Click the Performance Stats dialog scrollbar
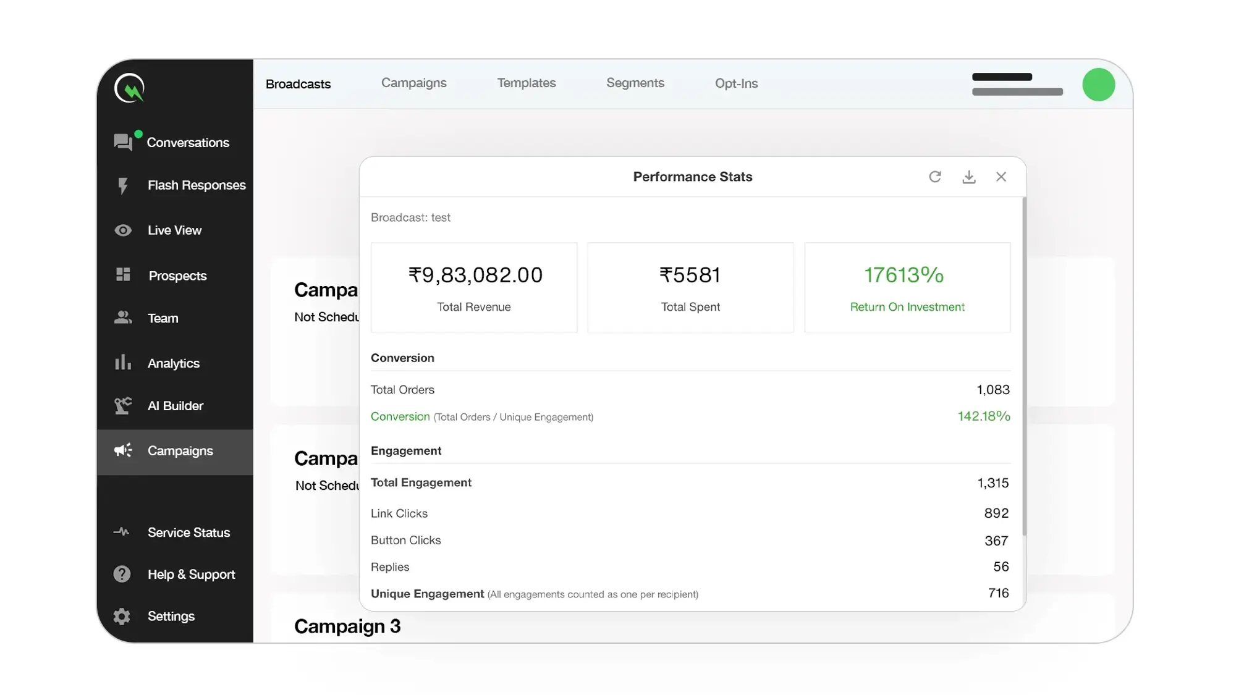1236x695 pixels. click(x=1024, y=366)
